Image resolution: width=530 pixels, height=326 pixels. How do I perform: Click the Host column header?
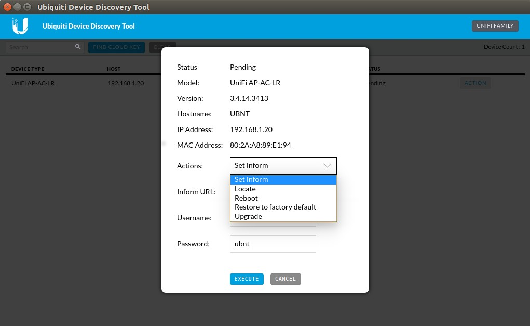114,69
